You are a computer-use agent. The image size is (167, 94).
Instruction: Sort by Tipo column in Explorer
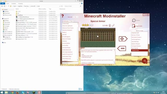click(x=50, y=9)
